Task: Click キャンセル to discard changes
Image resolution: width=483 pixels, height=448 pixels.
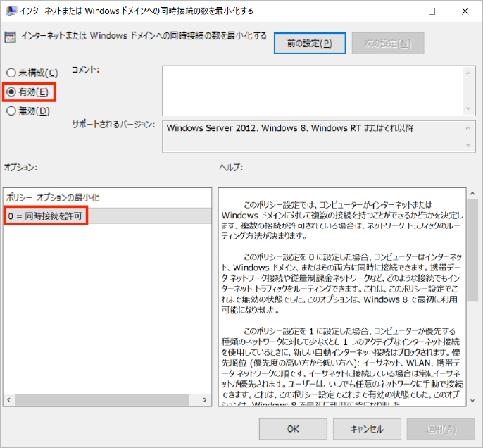Action: click(367, 428)
